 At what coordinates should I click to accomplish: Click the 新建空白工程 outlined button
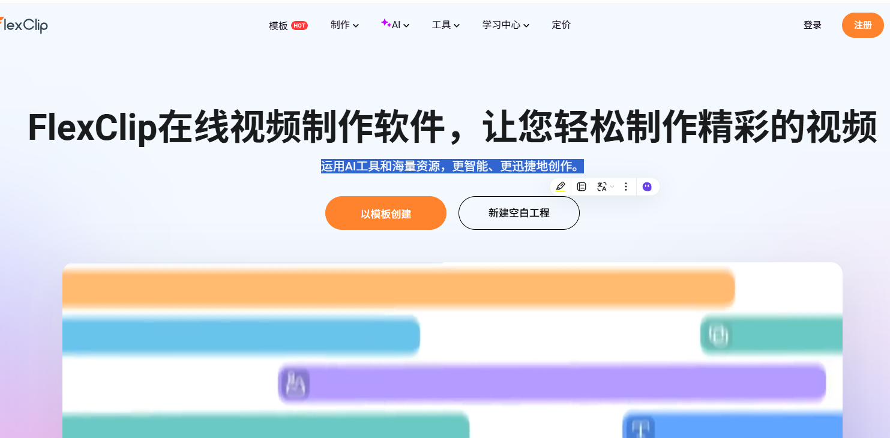click(x=519, y=213)
